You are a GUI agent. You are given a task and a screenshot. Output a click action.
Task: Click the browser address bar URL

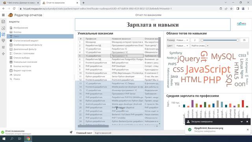(x=97, y=9)
